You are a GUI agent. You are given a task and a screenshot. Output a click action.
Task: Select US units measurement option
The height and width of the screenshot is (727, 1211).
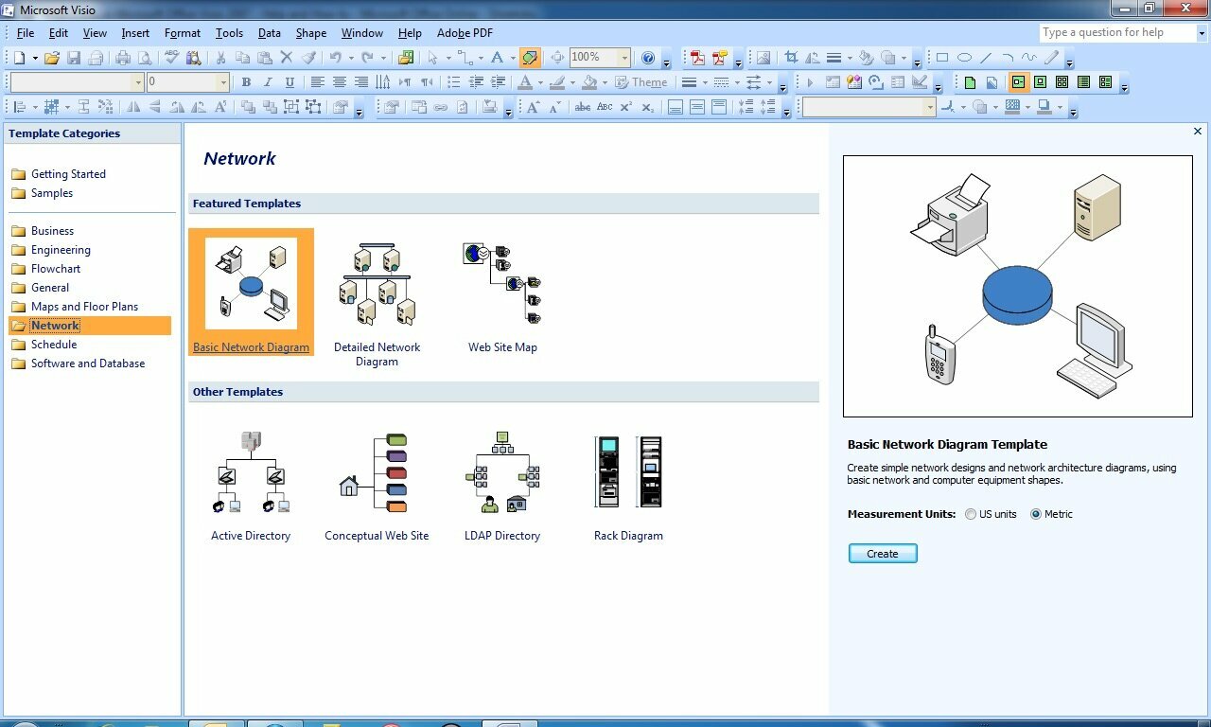click(991, 514)
